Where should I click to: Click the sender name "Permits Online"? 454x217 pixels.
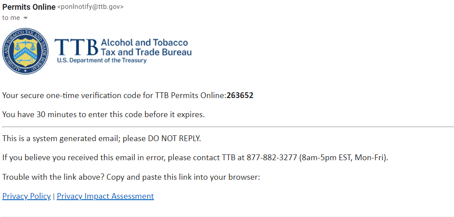pos(29,7)
